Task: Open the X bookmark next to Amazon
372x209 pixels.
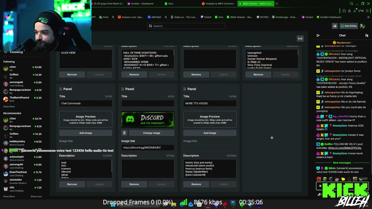Action: (113, 17)
